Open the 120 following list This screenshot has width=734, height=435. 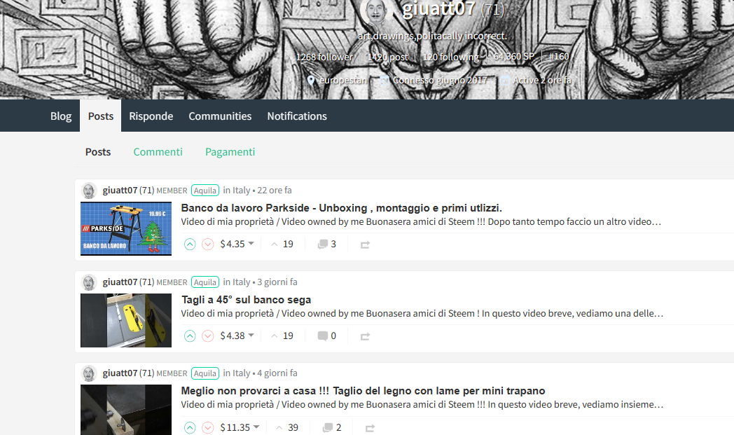tap(451, 57)
